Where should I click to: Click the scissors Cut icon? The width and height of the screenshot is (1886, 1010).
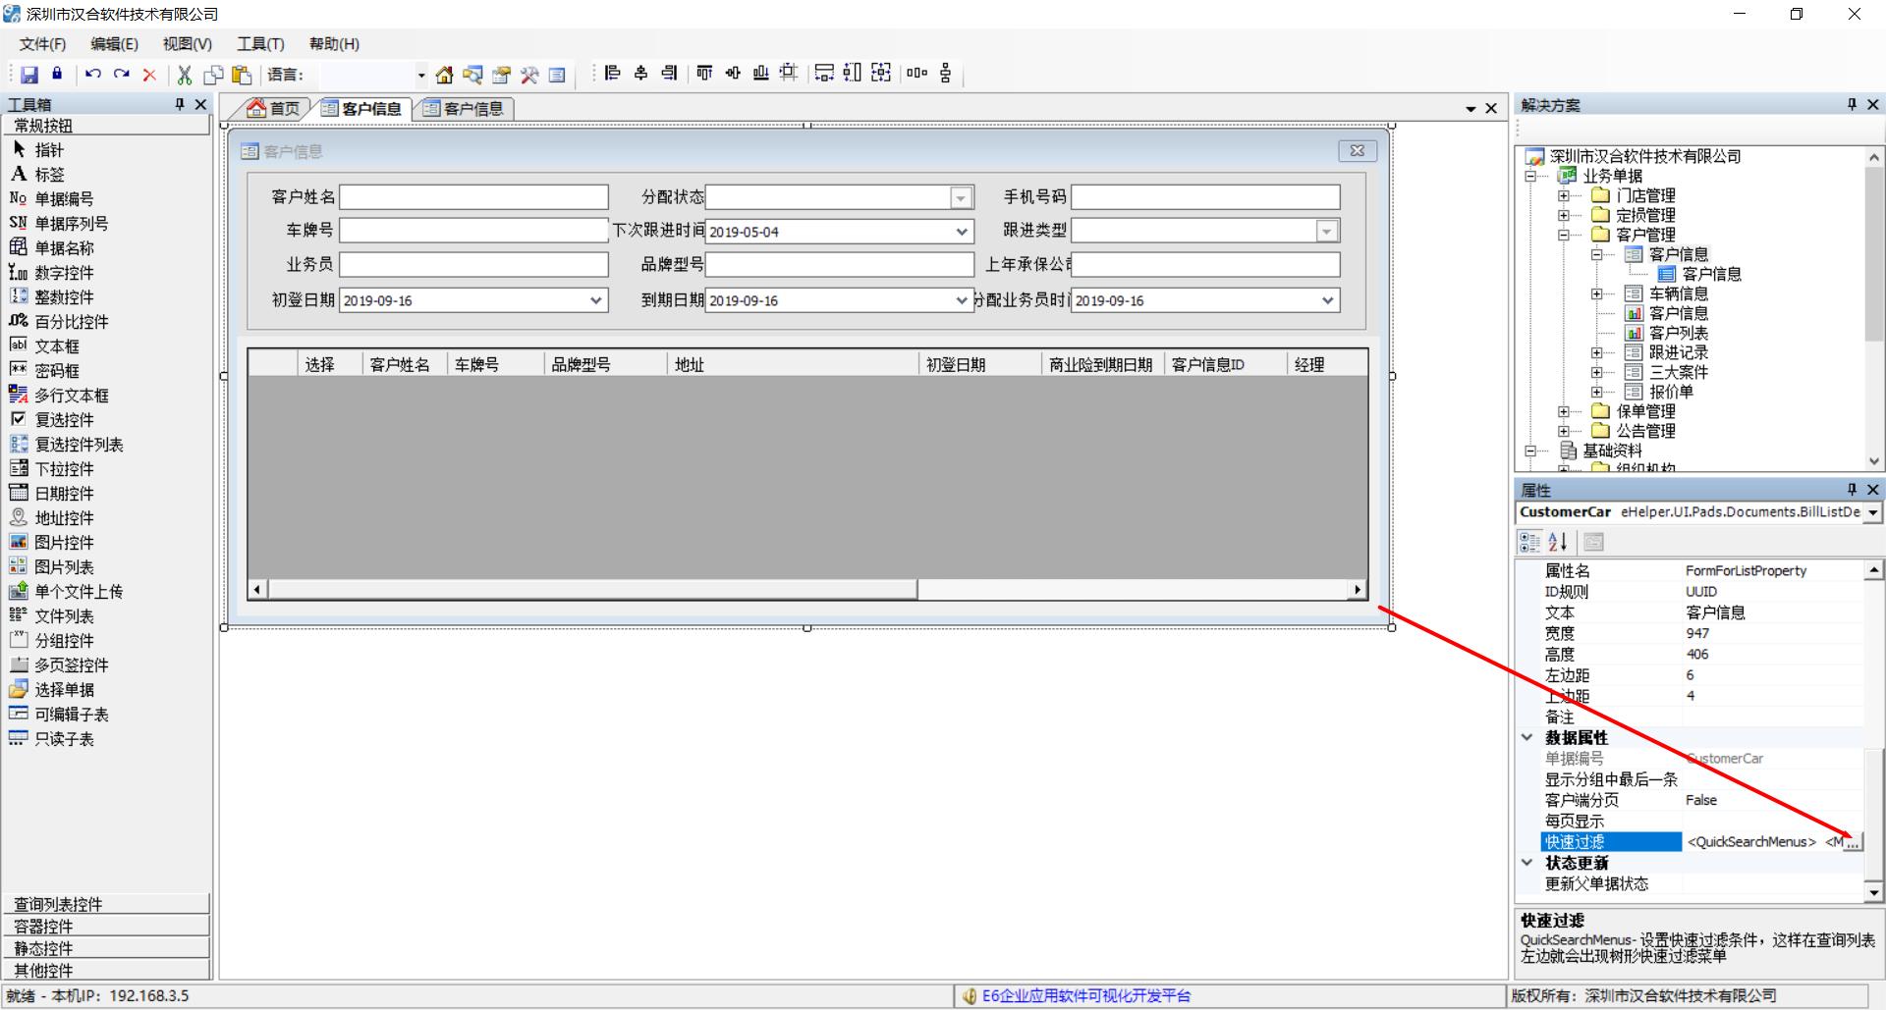point(184,75)
